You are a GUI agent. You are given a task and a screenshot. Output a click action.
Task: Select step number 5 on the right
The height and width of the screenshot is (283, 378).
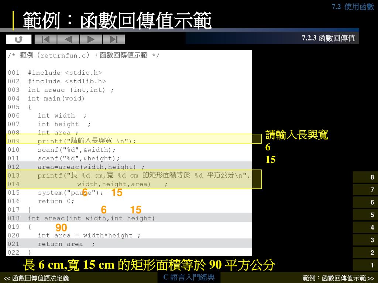[365, 215]
